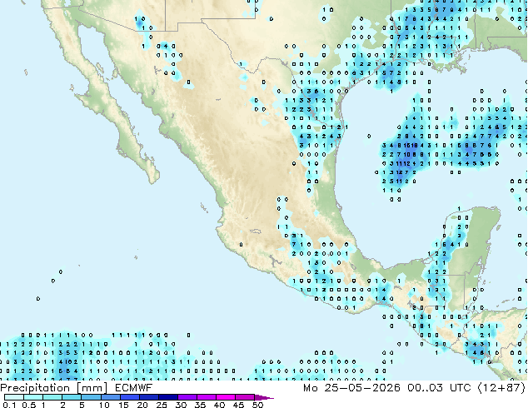Select the 5–10 mm legend color swatch
The image size is (528, 408).
coord(91,397)
